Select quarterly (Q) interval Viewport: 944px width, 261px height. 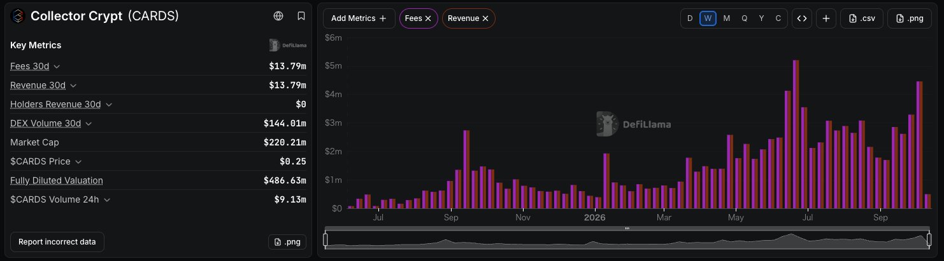744,18
